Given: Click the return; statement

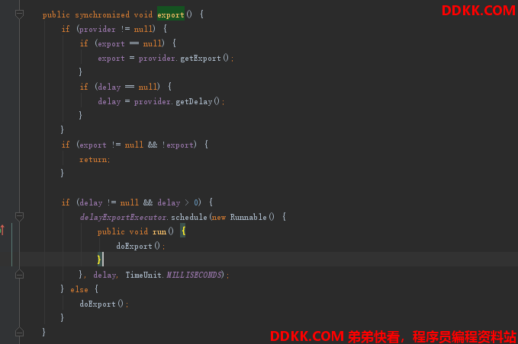Looking at the screenshot, I should click(x=95, y=160).
